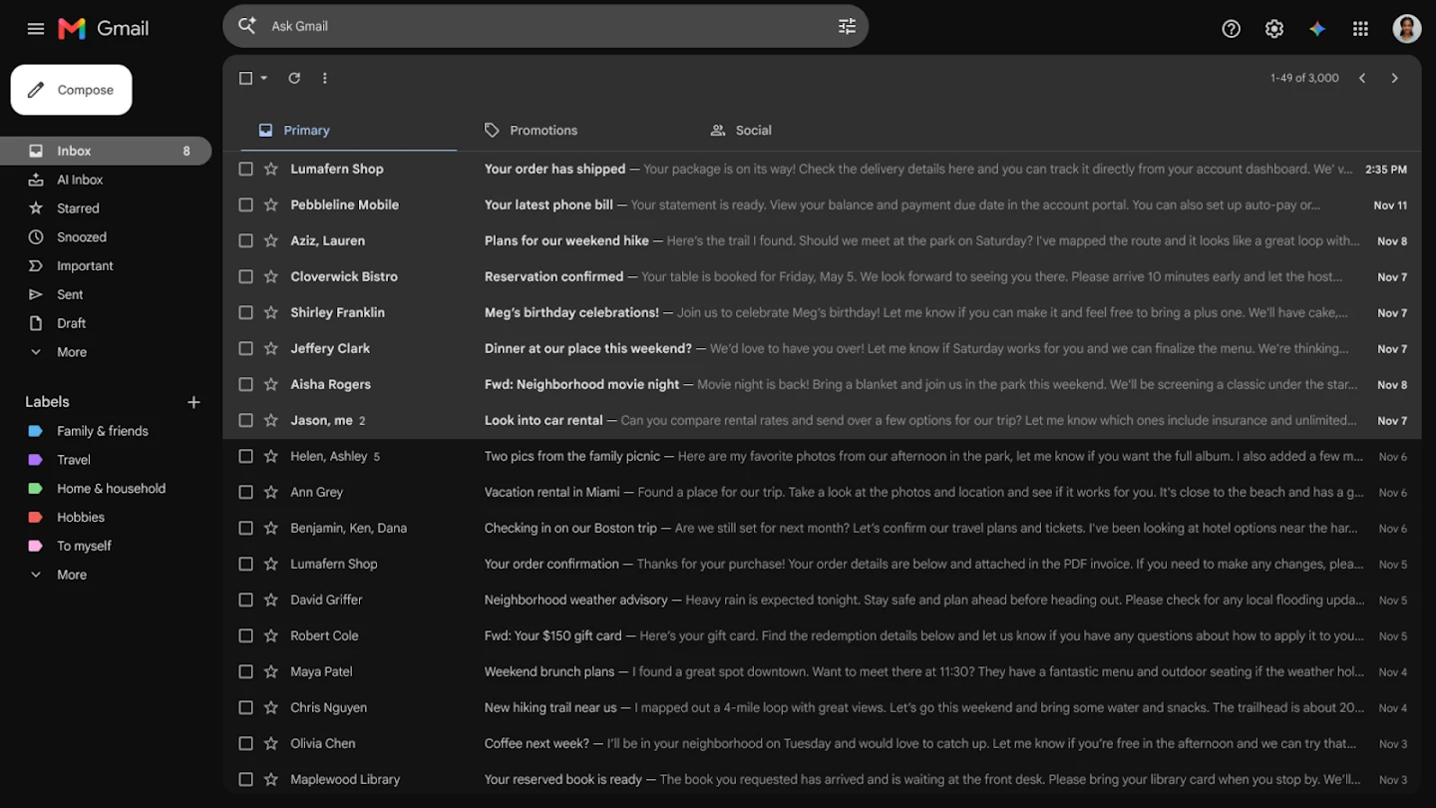Star the Lumafern Shop shipped email
This screenshot has width=1436, height=808.
coord(270,169)
